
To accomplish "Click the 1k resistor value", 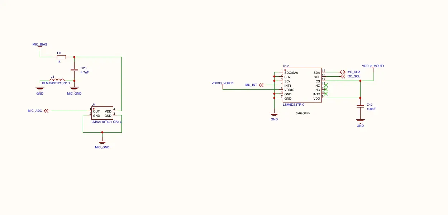I will [59, 62].
